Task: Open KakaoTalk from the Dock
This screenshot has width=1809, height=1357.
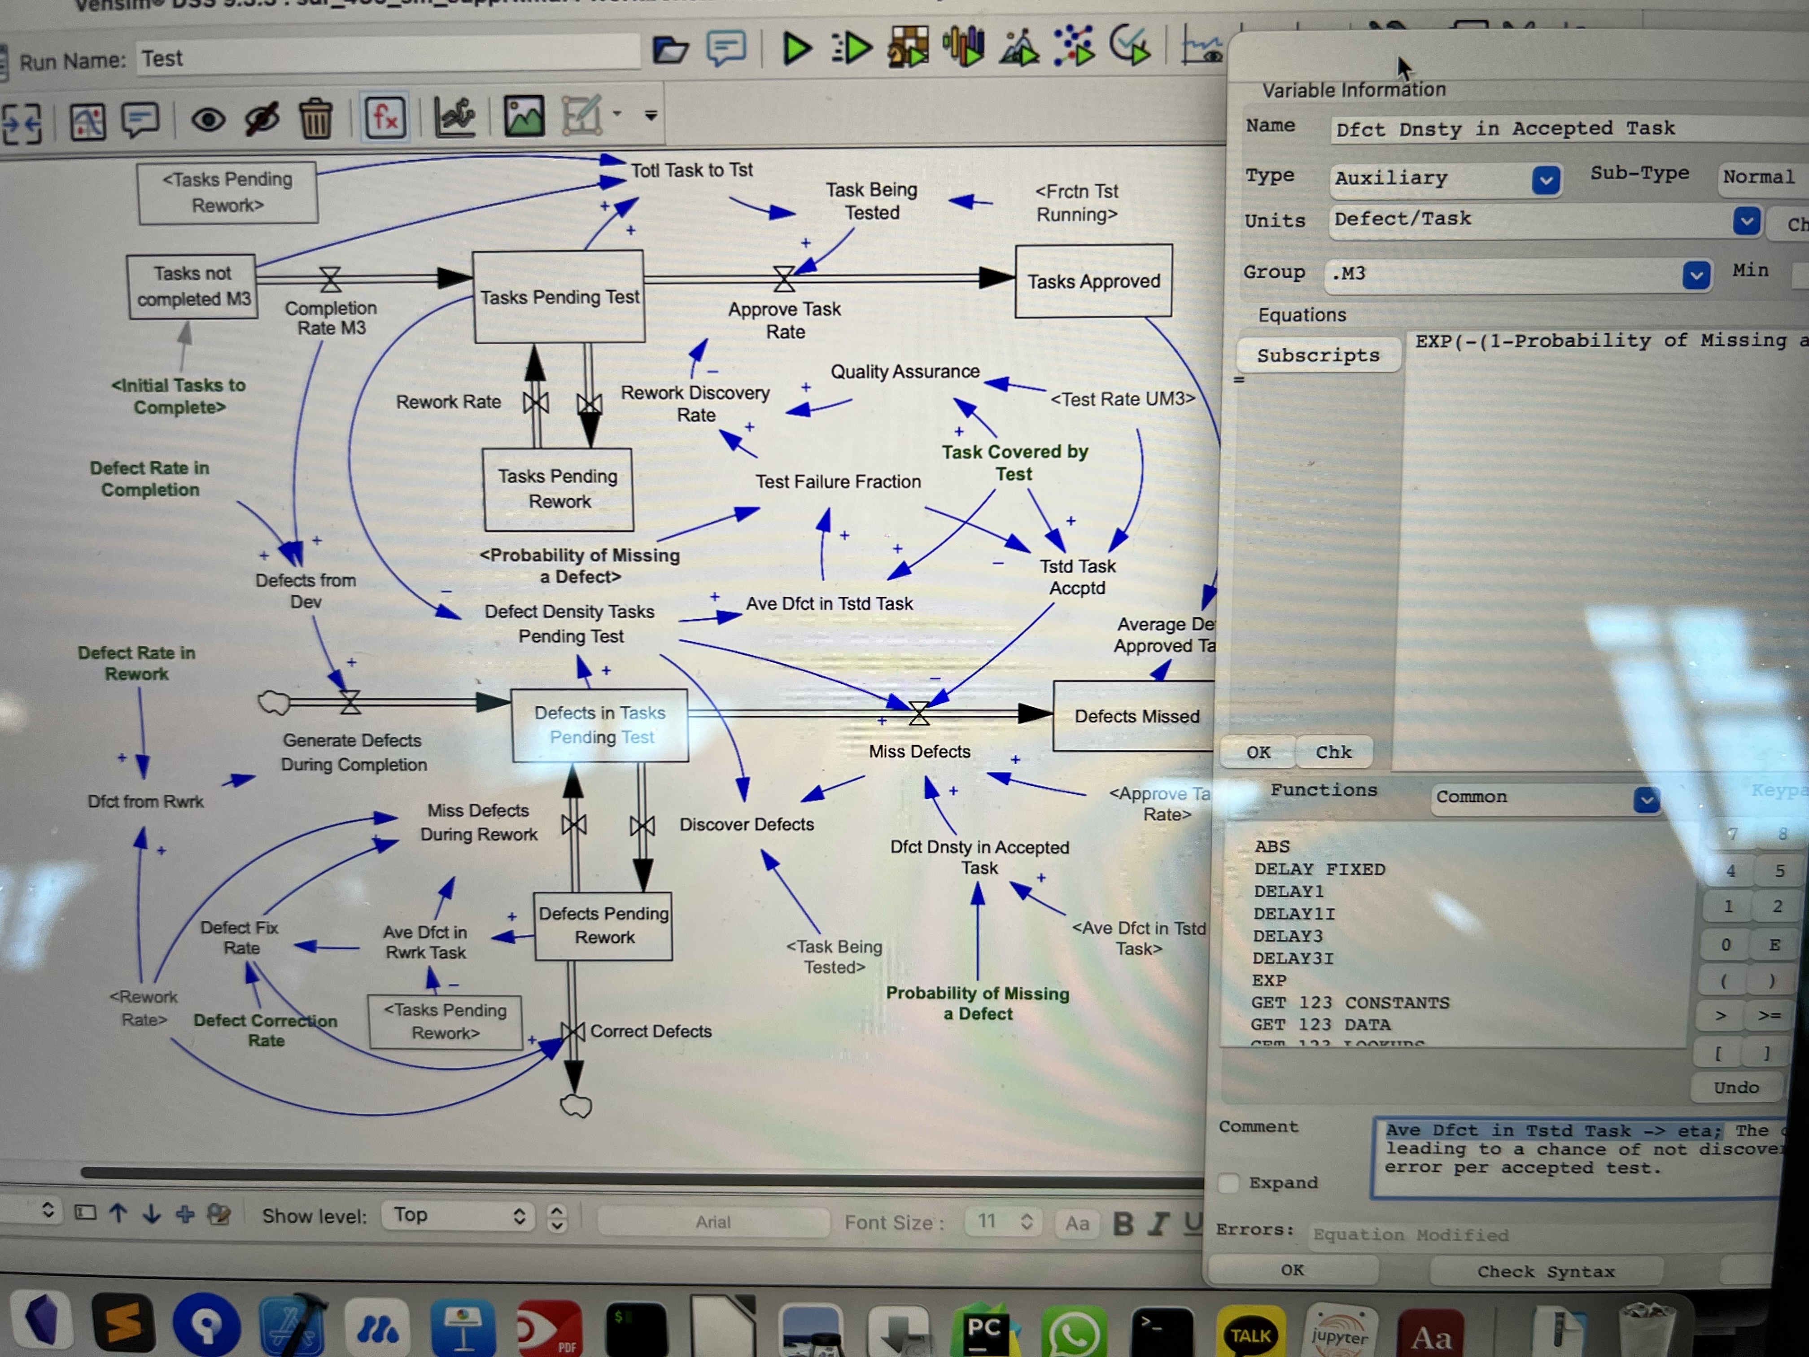Action: coord(1250,1335)
